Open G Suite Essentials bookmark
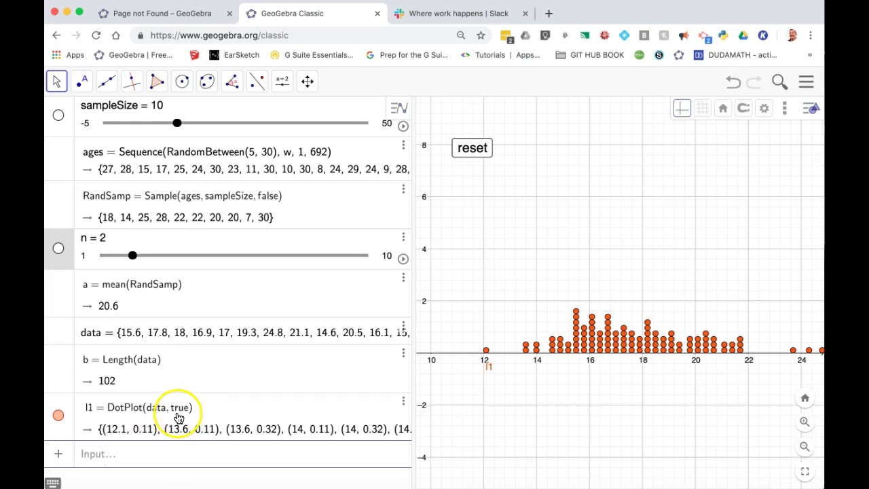Screen dimensions: 869x489 [x=312, y=55]
